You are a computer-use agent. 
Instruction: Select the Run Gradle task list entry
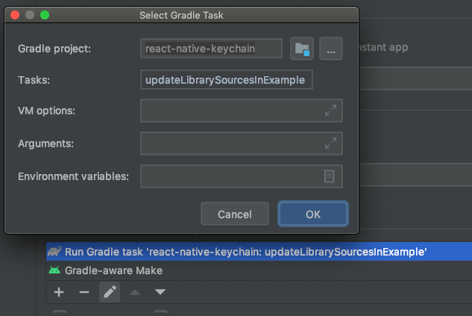pos(246,252)
